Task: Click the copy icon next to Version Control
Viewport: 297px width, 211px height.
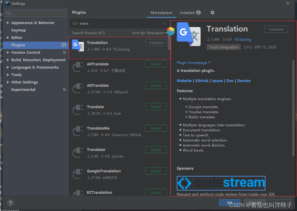Action: 64,52
